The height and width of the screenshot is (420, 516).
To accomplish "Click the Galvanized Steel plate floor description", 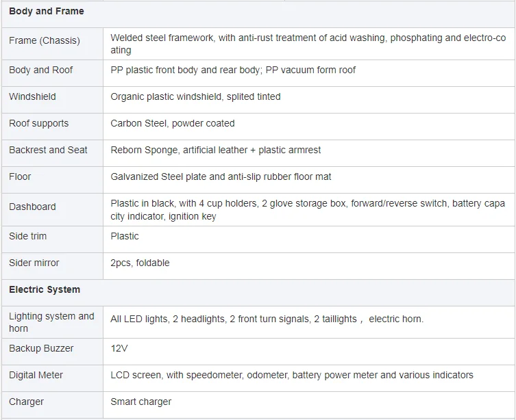I will click(x=221, y=177).
